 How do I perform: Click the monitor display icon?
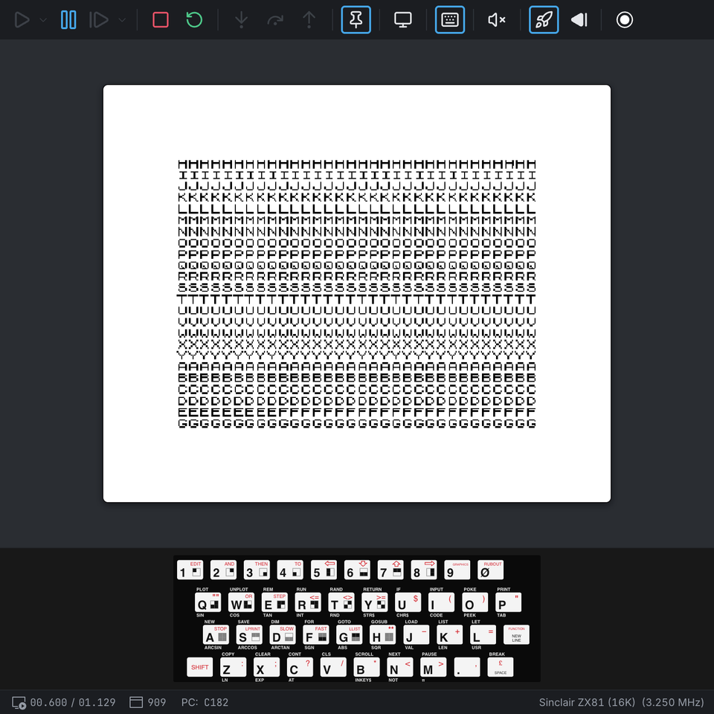click(x=403, y=20)
